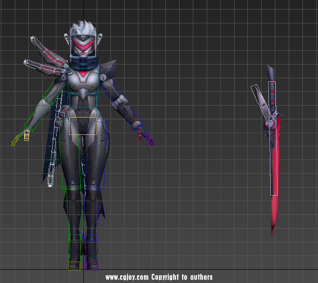318x283 pixels.
Task: Select the long vertical sword blade bone
Action: (x=274, y=139)
